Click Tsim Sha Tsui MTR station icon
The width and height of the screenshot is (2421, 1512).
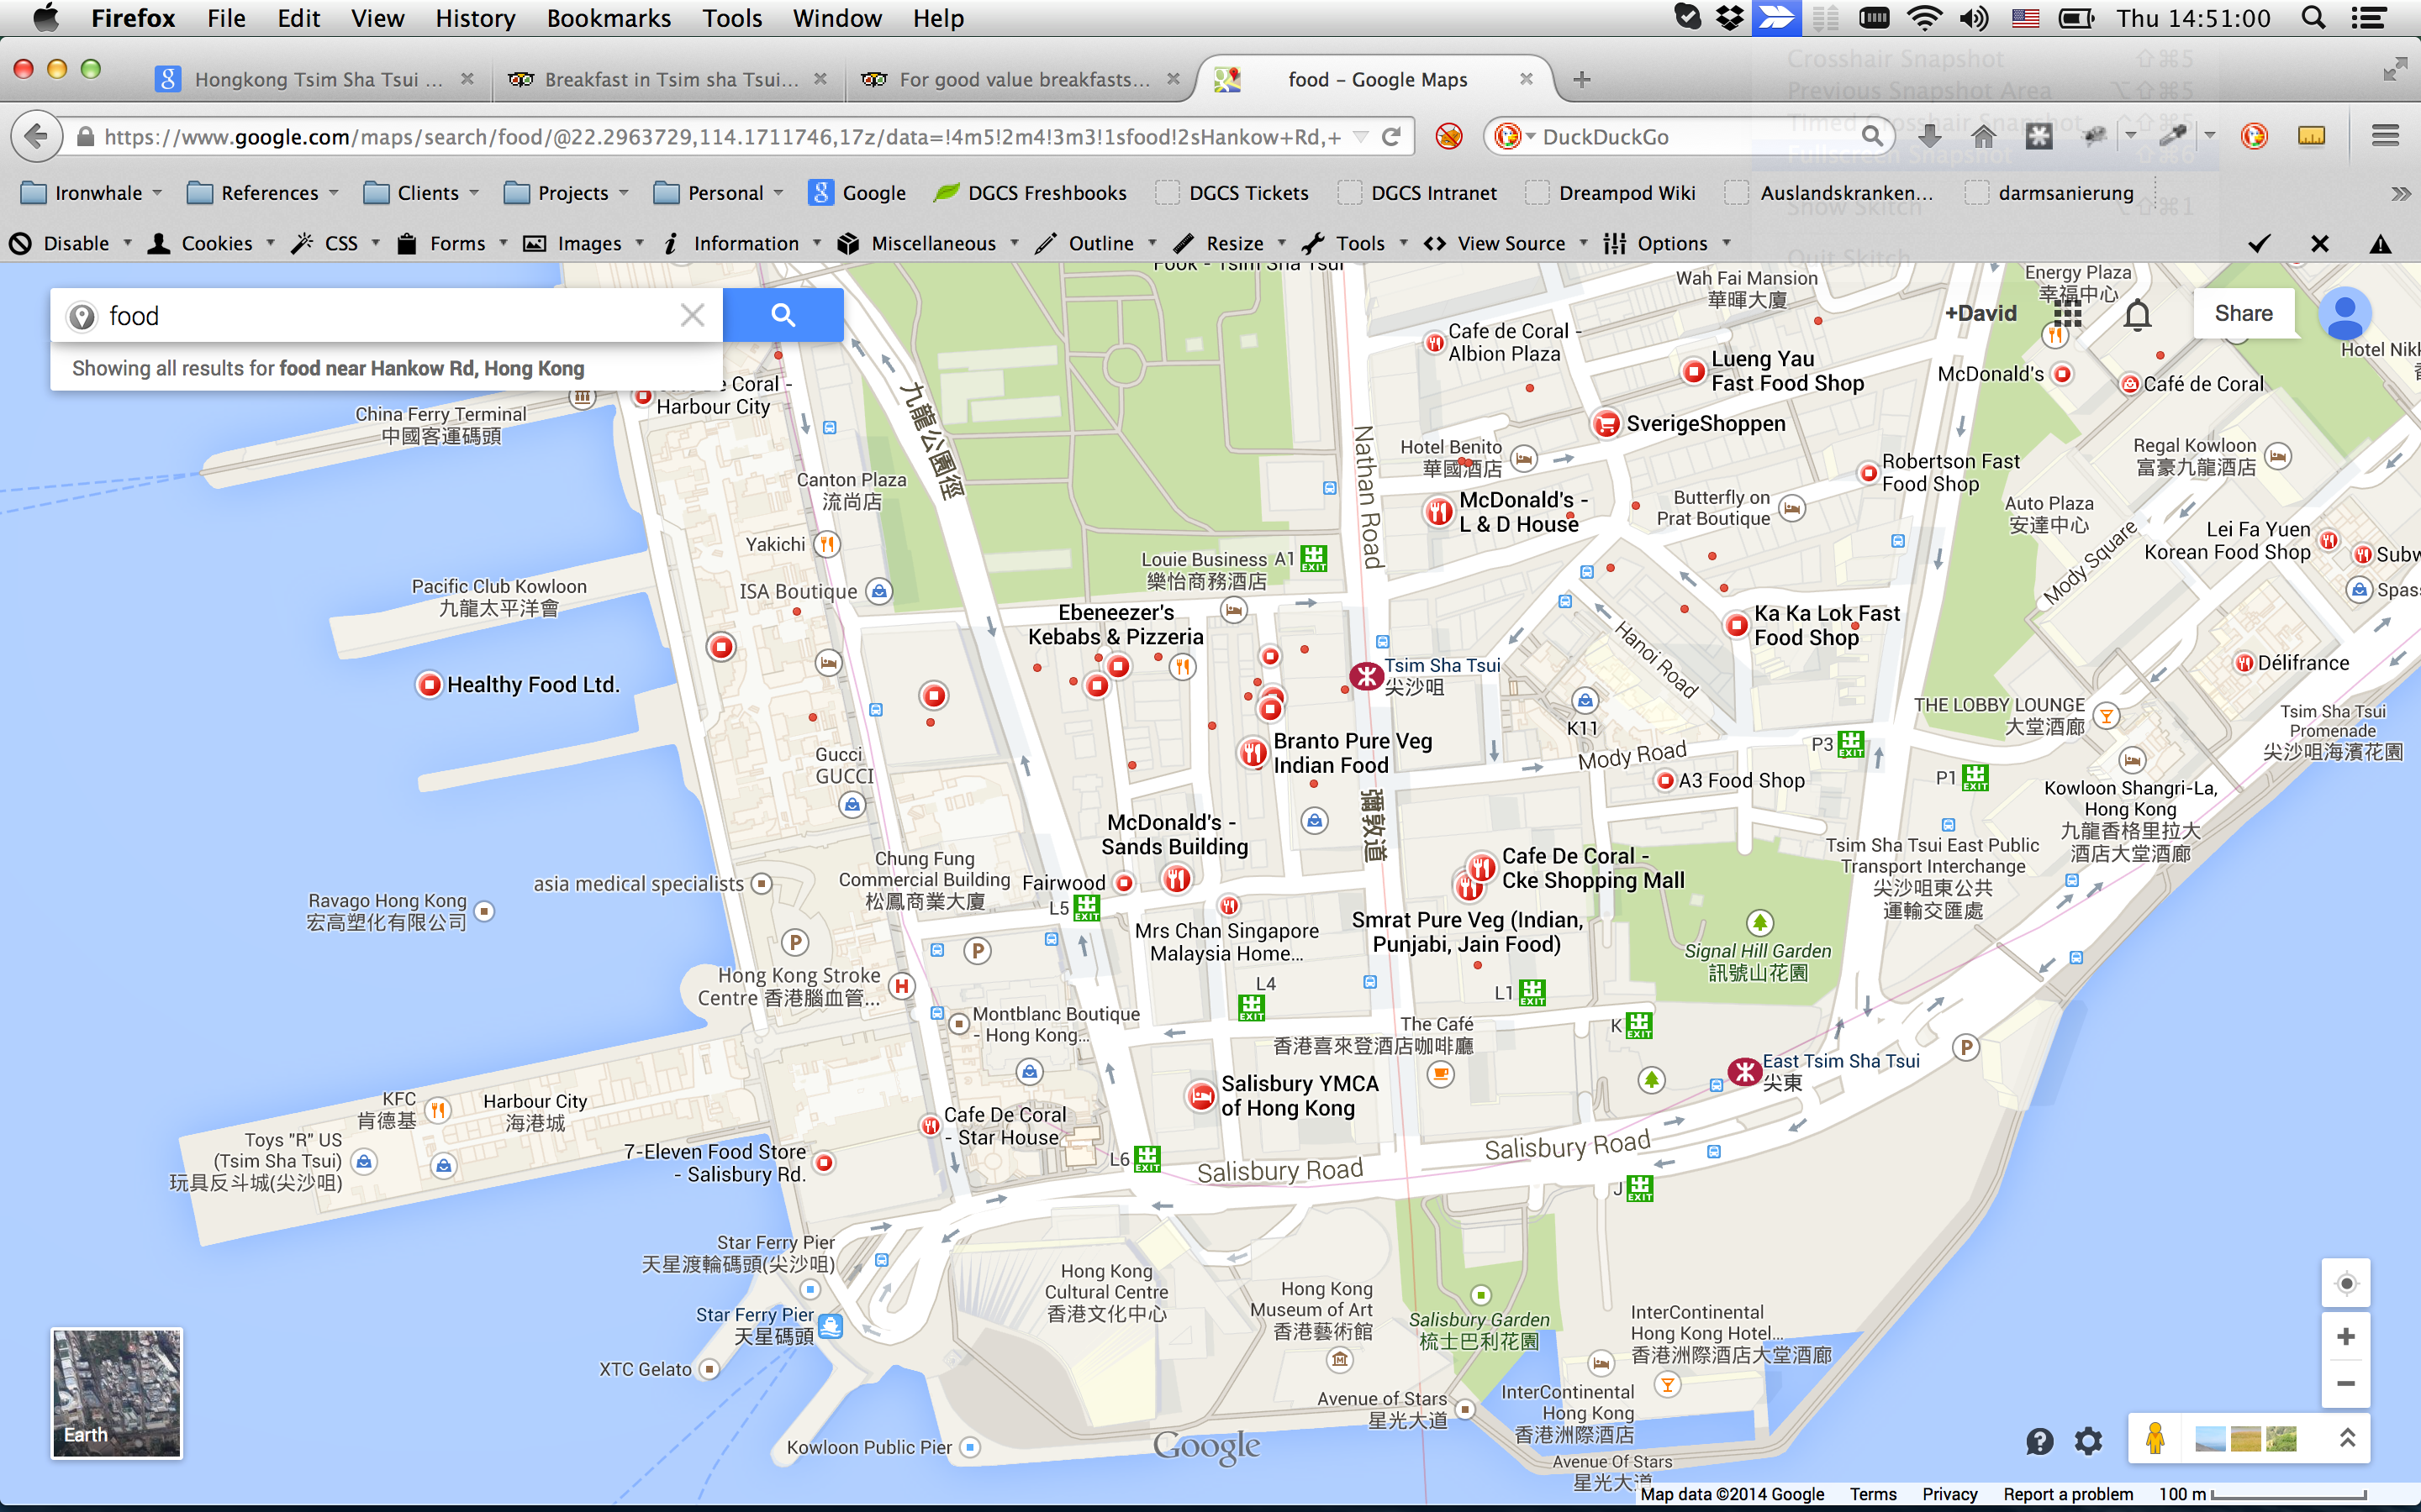1365,677
